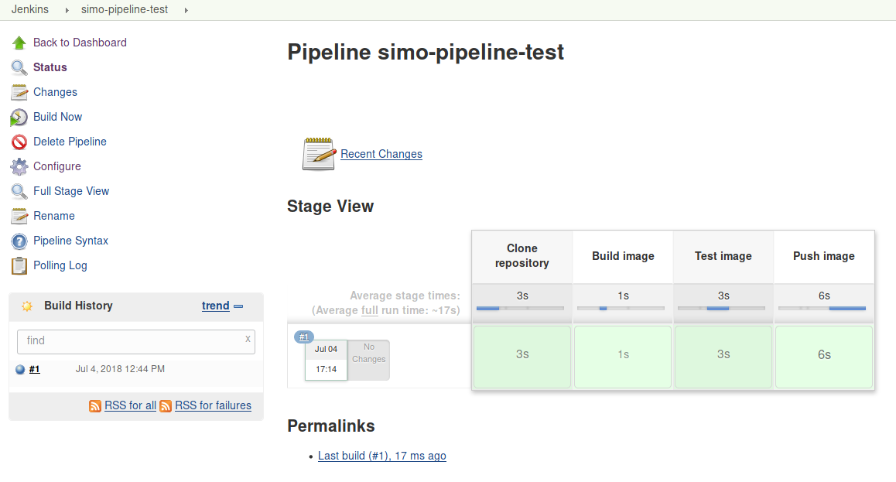Click the Jul 4, 2018 12:44 PM timestamp
Image resolution: width=896 pixels, height=482 pixels.
coord(120,370)
